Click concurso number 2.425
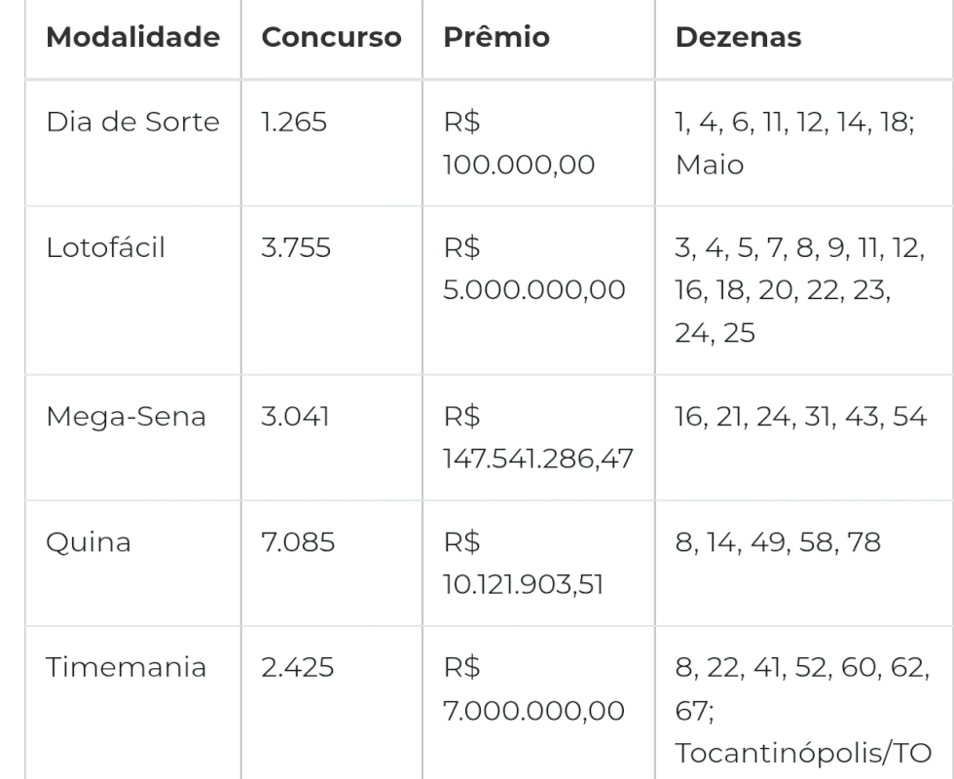954x779 pixels. coord(297,668)
